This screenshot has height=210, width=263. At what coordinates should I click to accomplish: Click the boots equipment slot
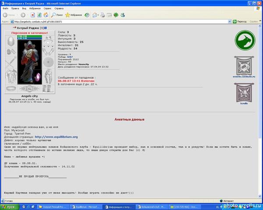point(48,88)
